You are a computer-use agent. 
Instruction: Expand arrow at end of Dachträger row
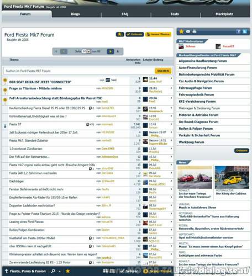[171, 181]
